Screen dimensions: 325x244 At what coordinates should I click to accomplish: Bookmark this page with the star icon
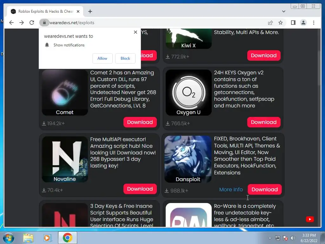281,23
